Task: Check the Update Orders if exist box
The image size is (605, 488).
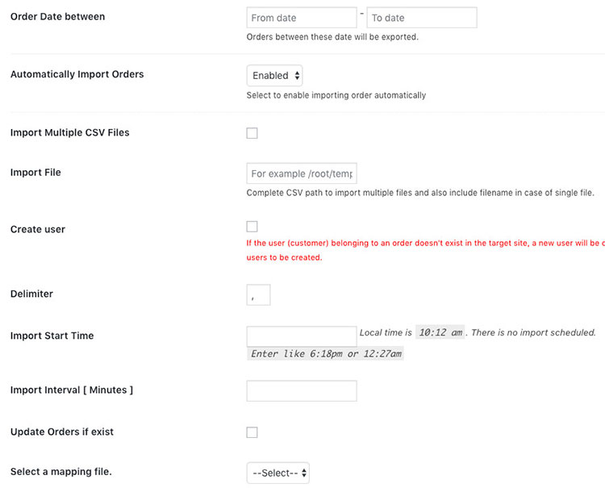Action: (252, 432)
